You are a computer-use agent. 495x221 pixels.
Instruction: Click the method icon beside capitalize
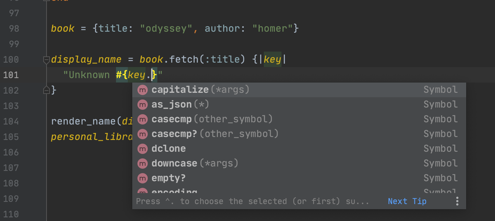[x=142, y=90]
